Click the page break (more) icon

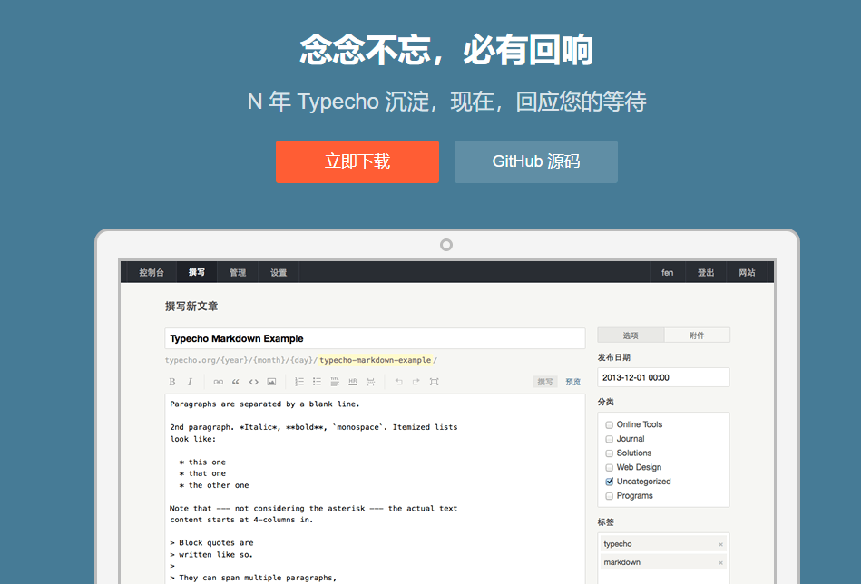coord(371,382)
